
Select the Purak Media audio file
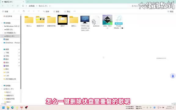[119, 22]
